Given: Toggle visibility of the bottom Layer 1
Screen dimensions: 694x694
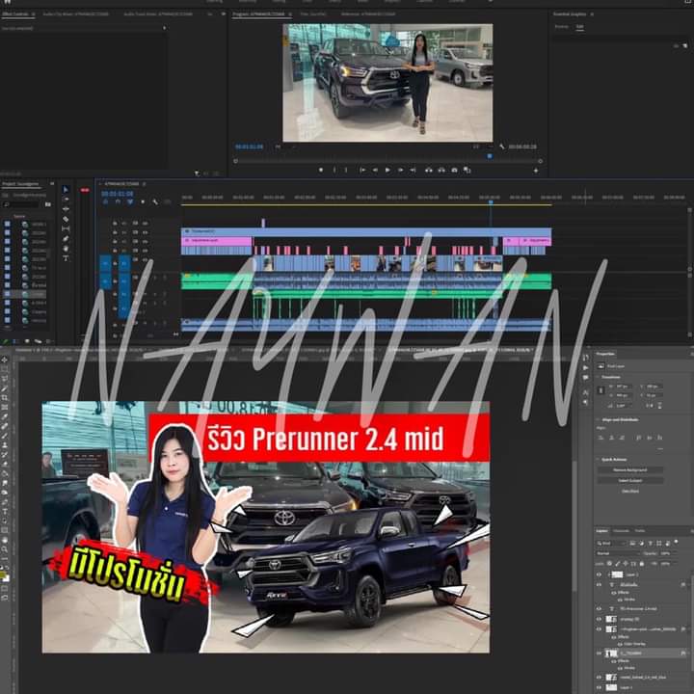Looking at the screenshot, I should [599, 687].
